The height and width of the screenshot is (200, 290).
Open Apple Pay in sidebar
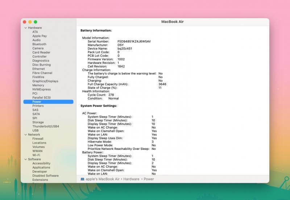40,36
